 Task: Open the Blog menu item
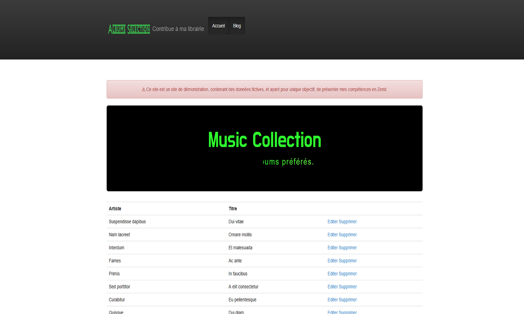237,26
